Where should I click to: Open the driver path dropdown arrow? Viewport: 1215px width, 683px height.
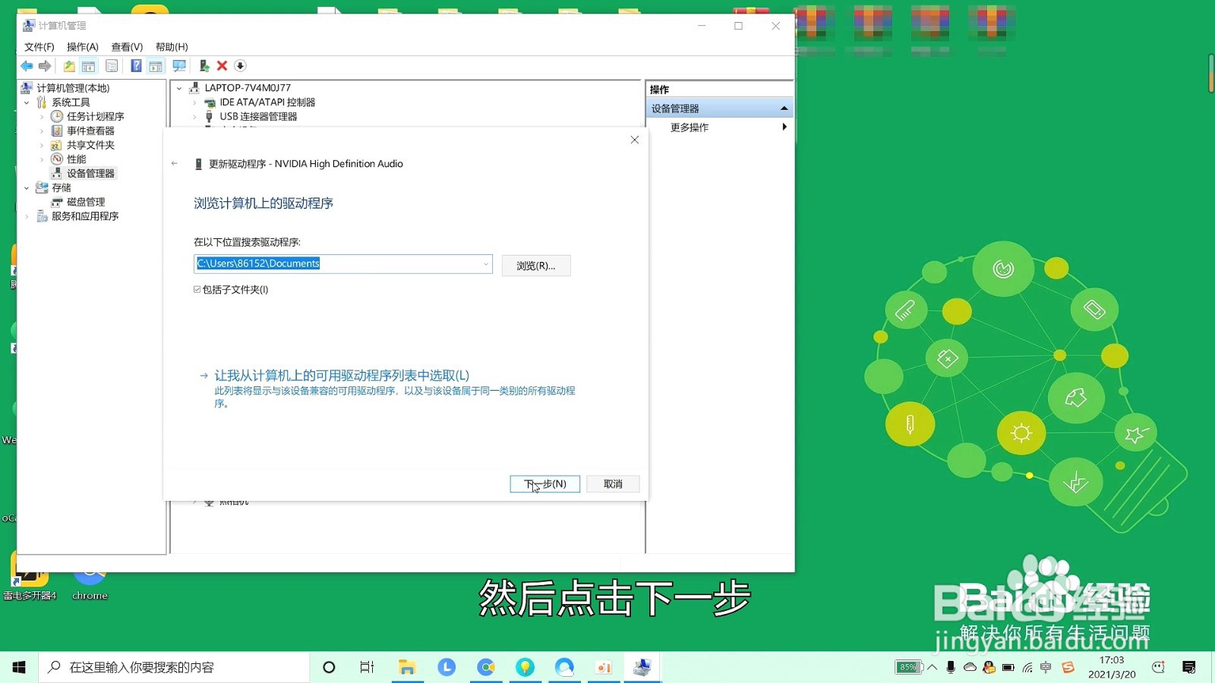[x=485, y=264]
